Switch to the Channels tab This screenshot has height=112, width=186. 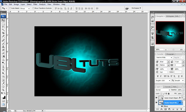point(167,87)
